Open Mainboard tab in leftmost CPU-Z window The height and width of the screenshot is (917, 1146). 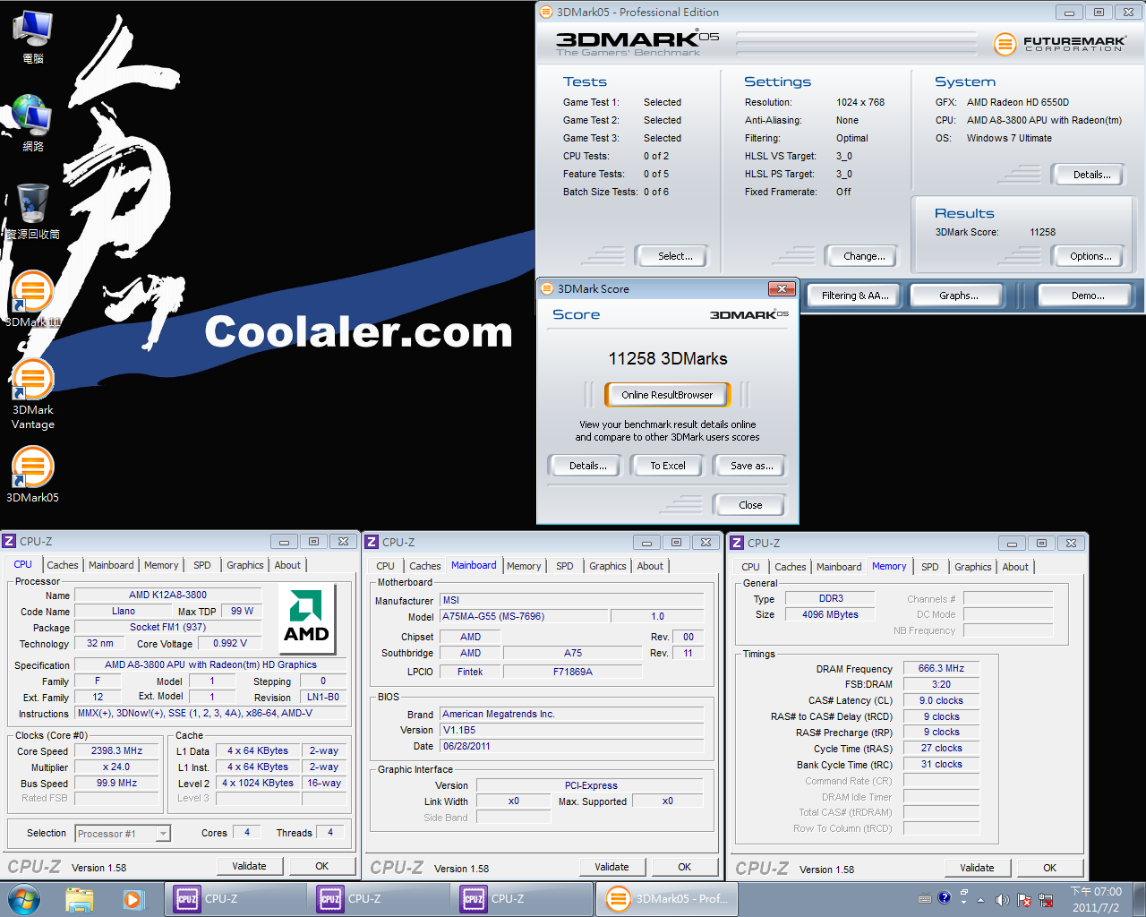(111, 565)
